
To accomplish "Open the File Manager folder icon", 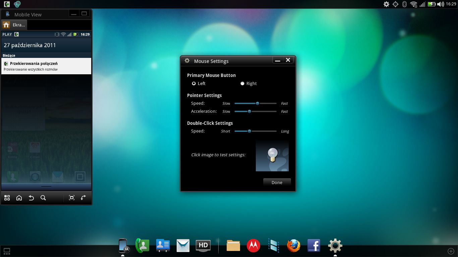I will pyautogui.click(x=233, y=246).
